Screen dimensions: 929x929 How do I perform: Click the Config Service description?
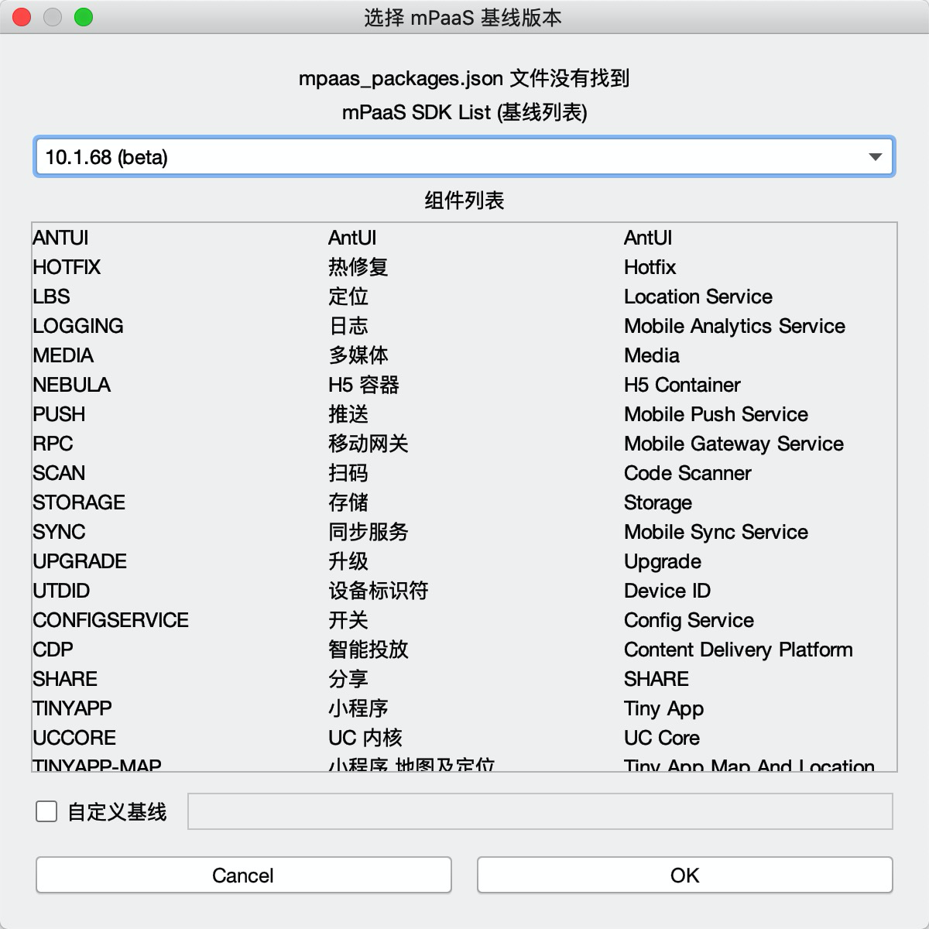tap(689, 620)
